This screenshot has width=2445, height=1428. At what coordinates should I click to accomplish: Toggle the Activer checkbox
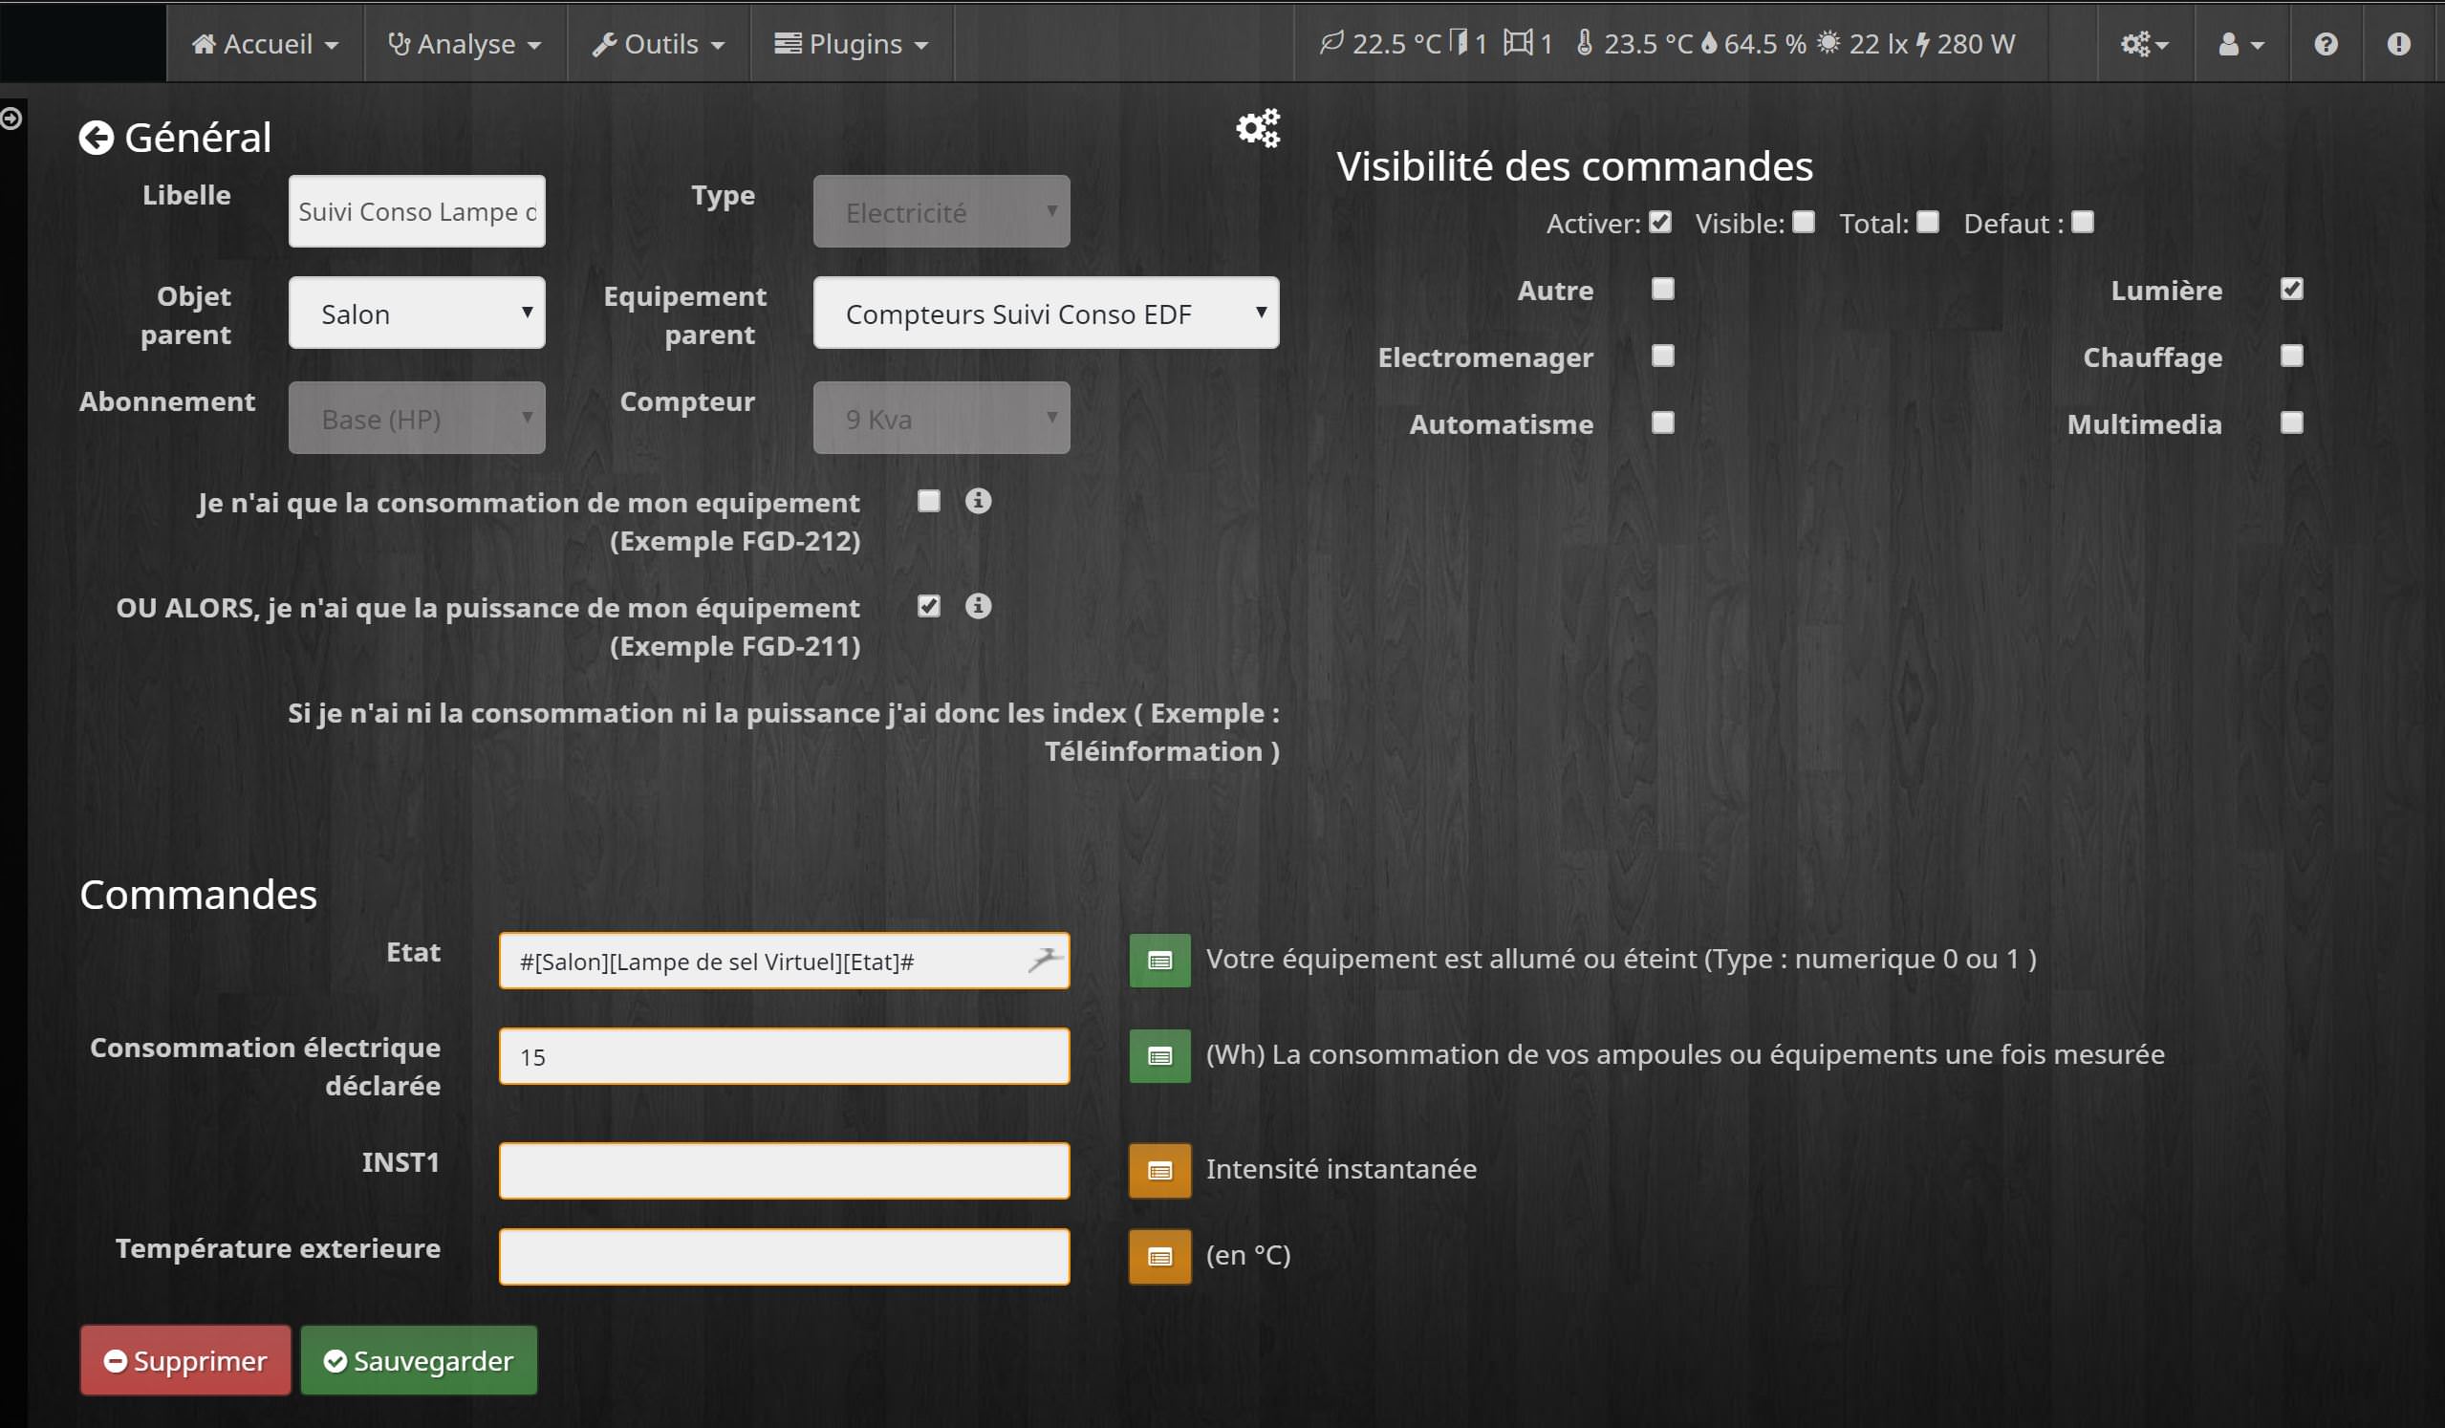coord(1660,222)
